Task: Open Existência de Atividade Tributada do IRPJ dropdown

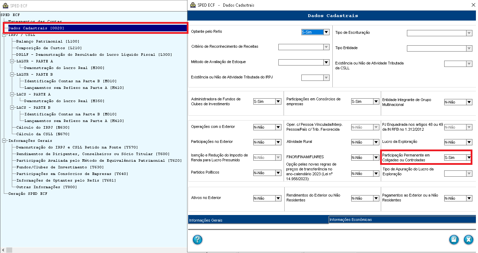Action: [x=326, y=78]
